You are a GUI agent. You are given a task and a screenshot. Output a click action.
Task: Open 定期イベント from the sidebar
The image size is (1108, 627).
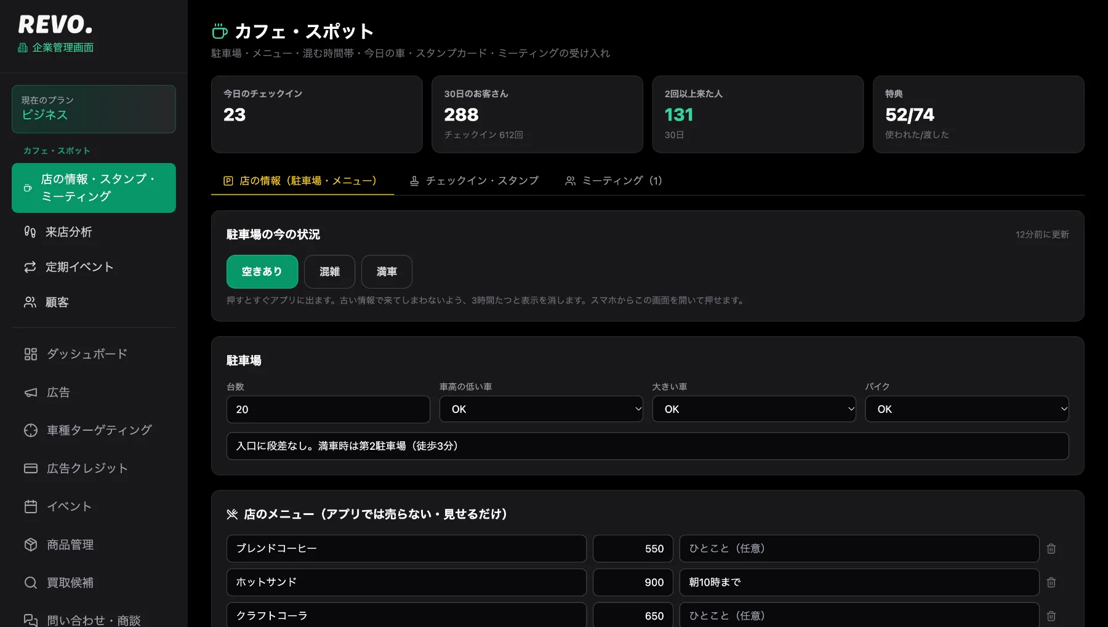[94, 267]
